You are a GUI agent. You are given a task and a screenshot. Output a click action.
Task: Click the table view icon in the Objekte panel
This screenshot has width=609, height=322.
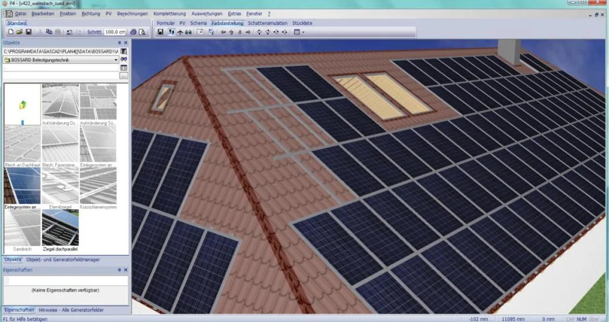(x=123, y=67)
